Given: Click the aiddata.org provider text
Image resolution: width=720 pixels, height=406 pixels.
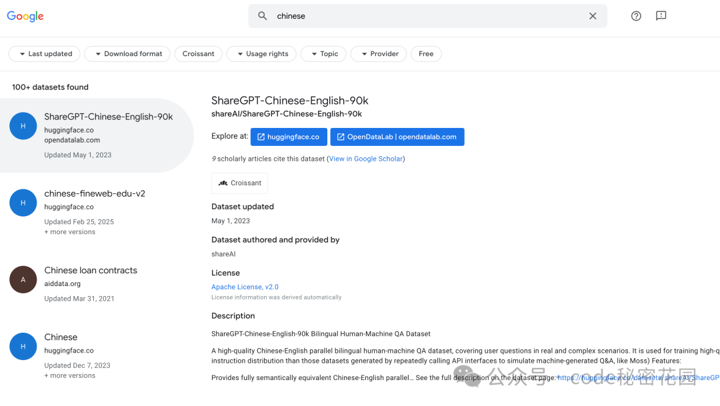Looking at the screenshot, I should pos(63,284).
